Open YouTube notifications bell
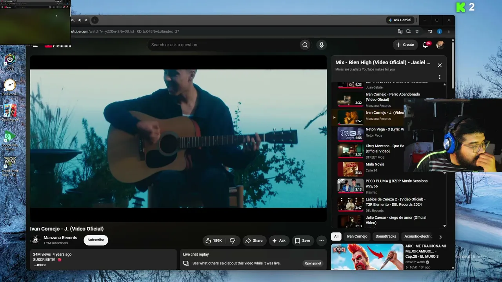The height and width of the screenshot is (282, 502). click(x=426, y=45)
